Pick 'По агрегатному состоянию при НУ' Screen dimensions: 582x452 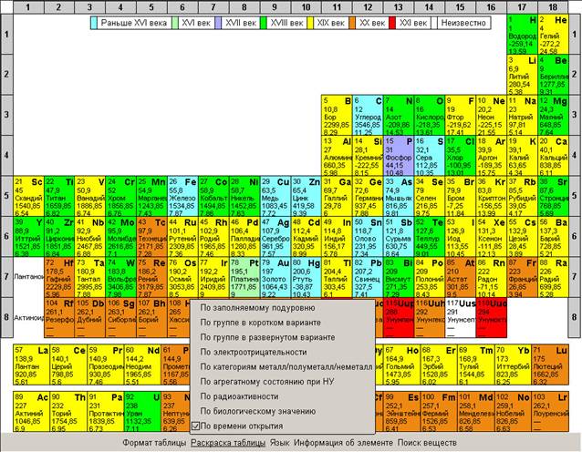pos(267,382)
